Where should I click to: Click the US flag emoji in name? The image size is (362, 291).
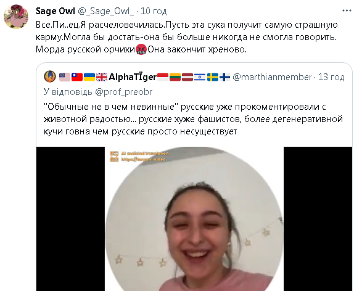(x=65, y=77)
